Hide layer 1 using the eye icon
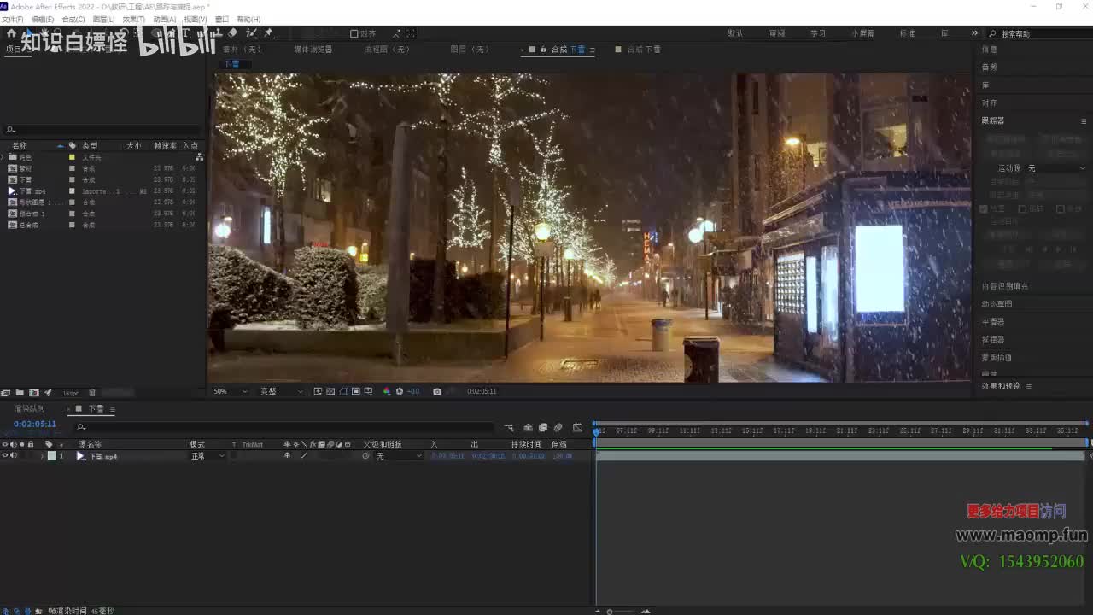This screenshot has width=1093, height=615. click(4, 456)
